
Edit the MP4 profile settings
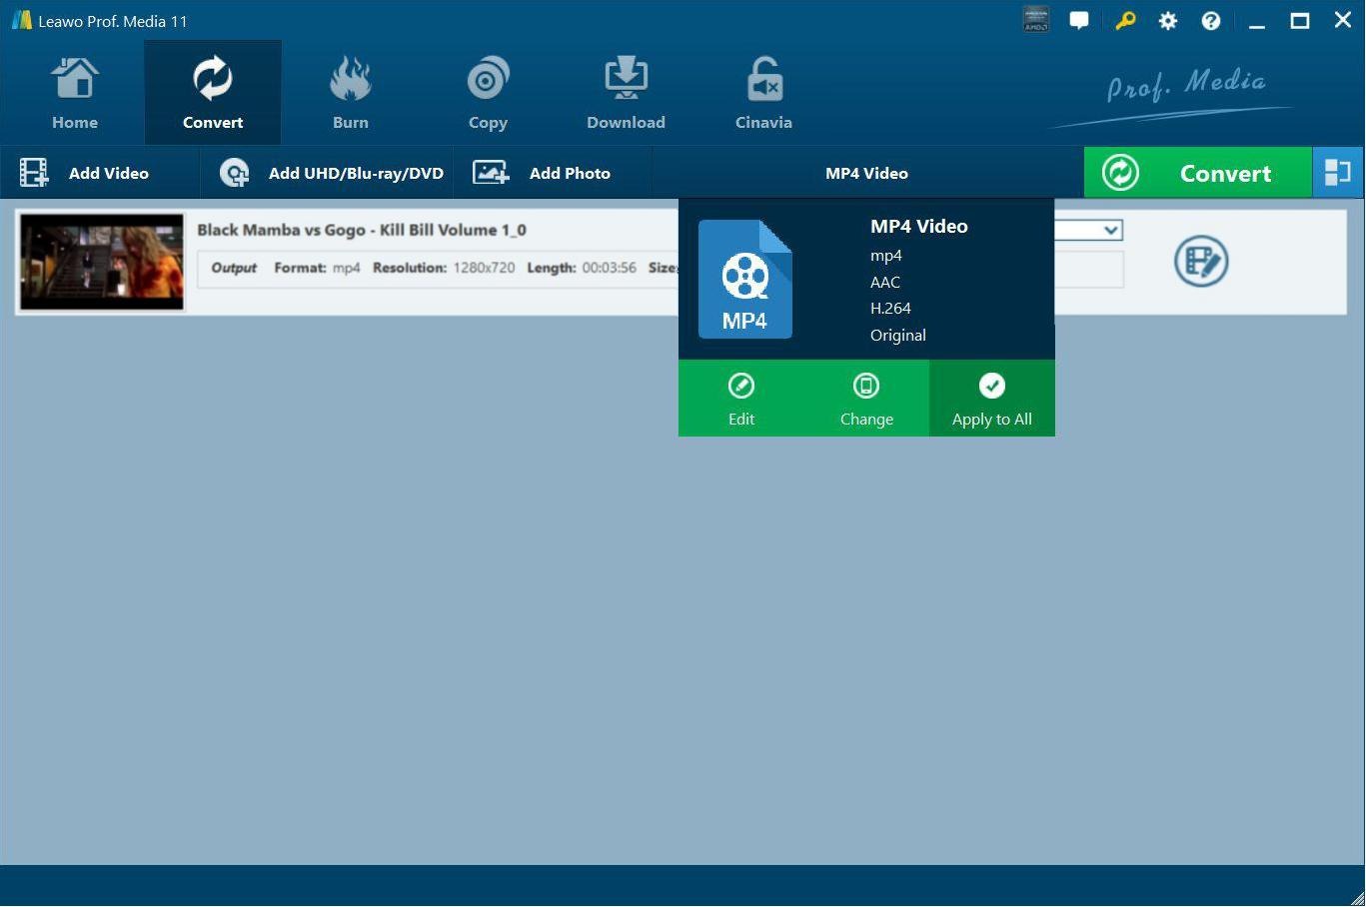740,399
